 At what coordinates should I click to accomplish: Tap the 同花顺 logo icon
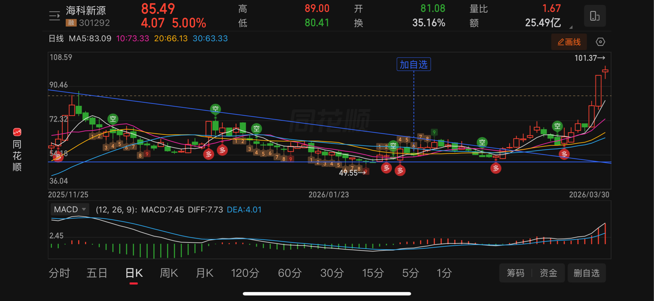point(17,132)
